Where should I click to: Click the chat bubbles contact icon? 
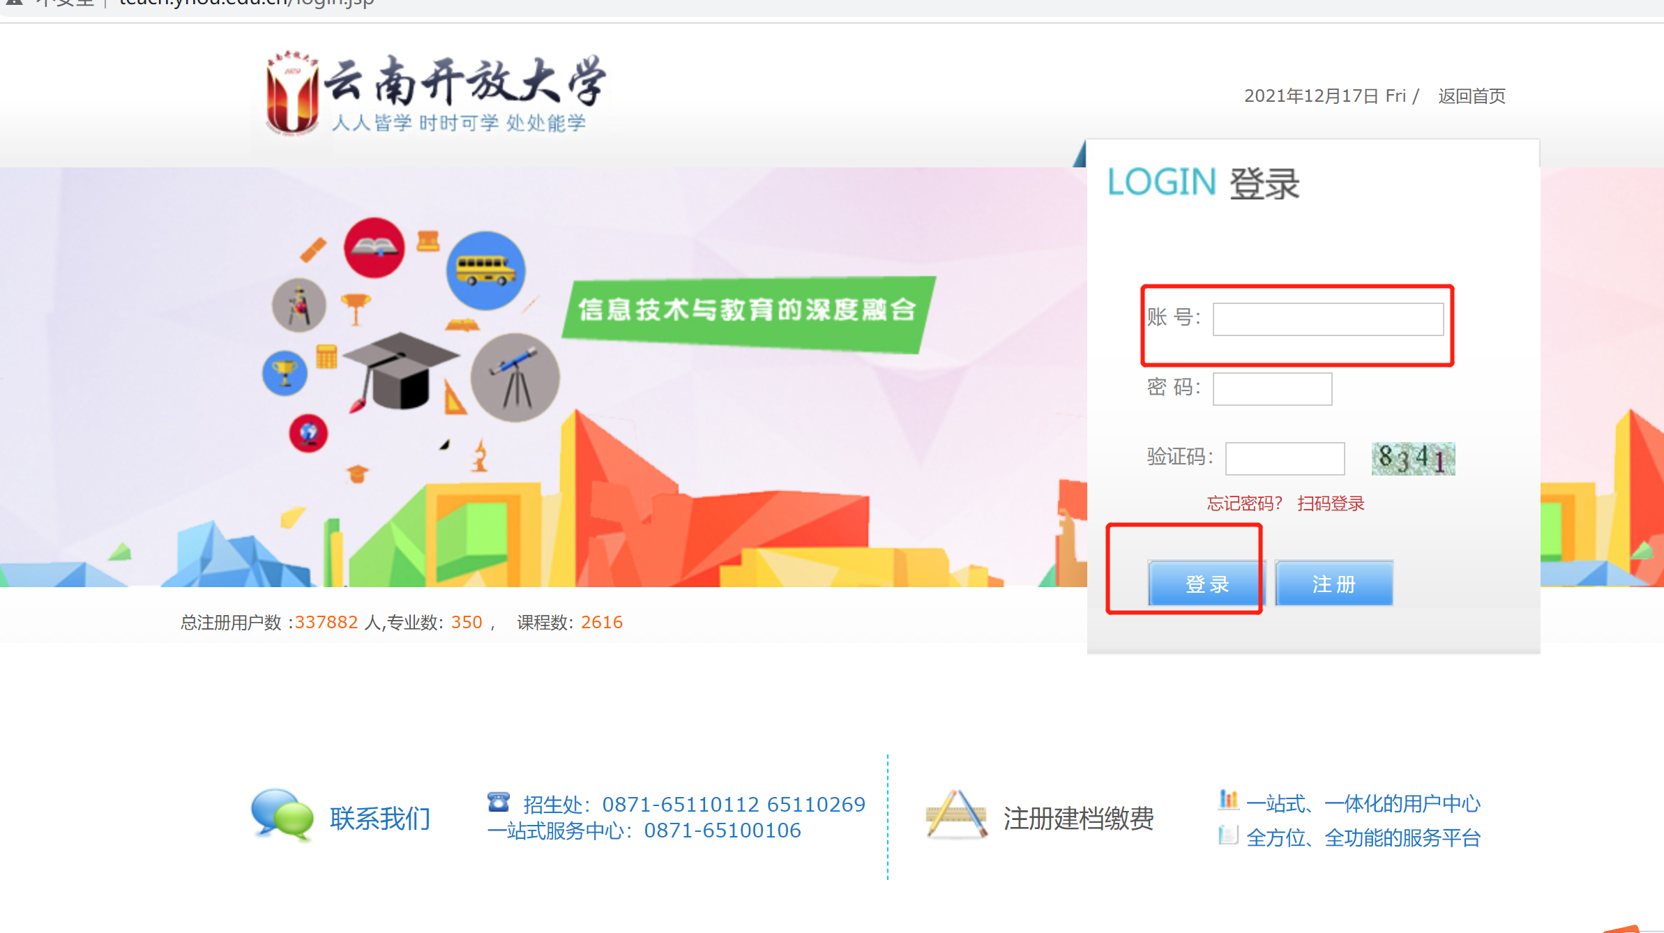pos(282,814)
